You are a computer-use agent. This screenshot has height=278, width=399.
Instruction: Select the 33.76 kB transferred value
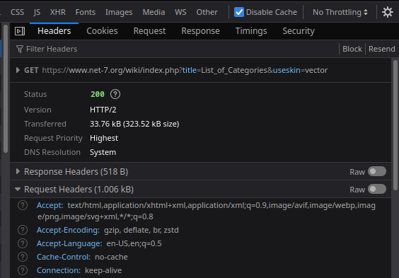click(x=134, y=124)
